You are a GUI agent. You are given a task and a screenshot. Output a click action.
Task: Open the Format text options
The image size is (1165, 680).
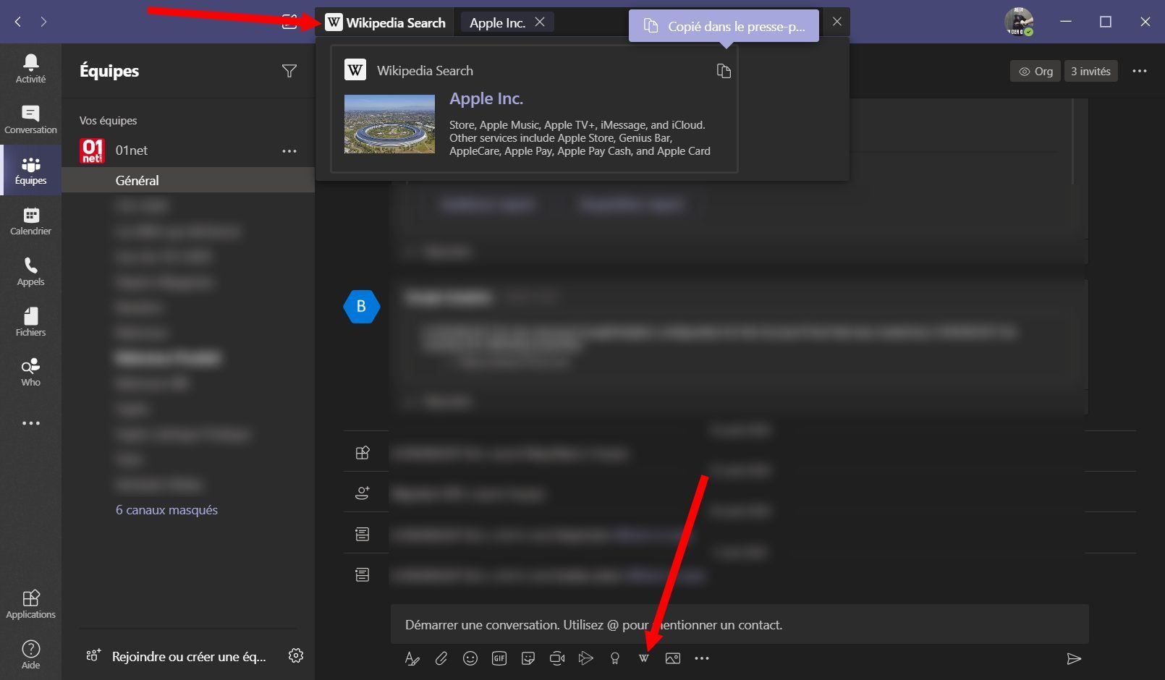(412, 658)
